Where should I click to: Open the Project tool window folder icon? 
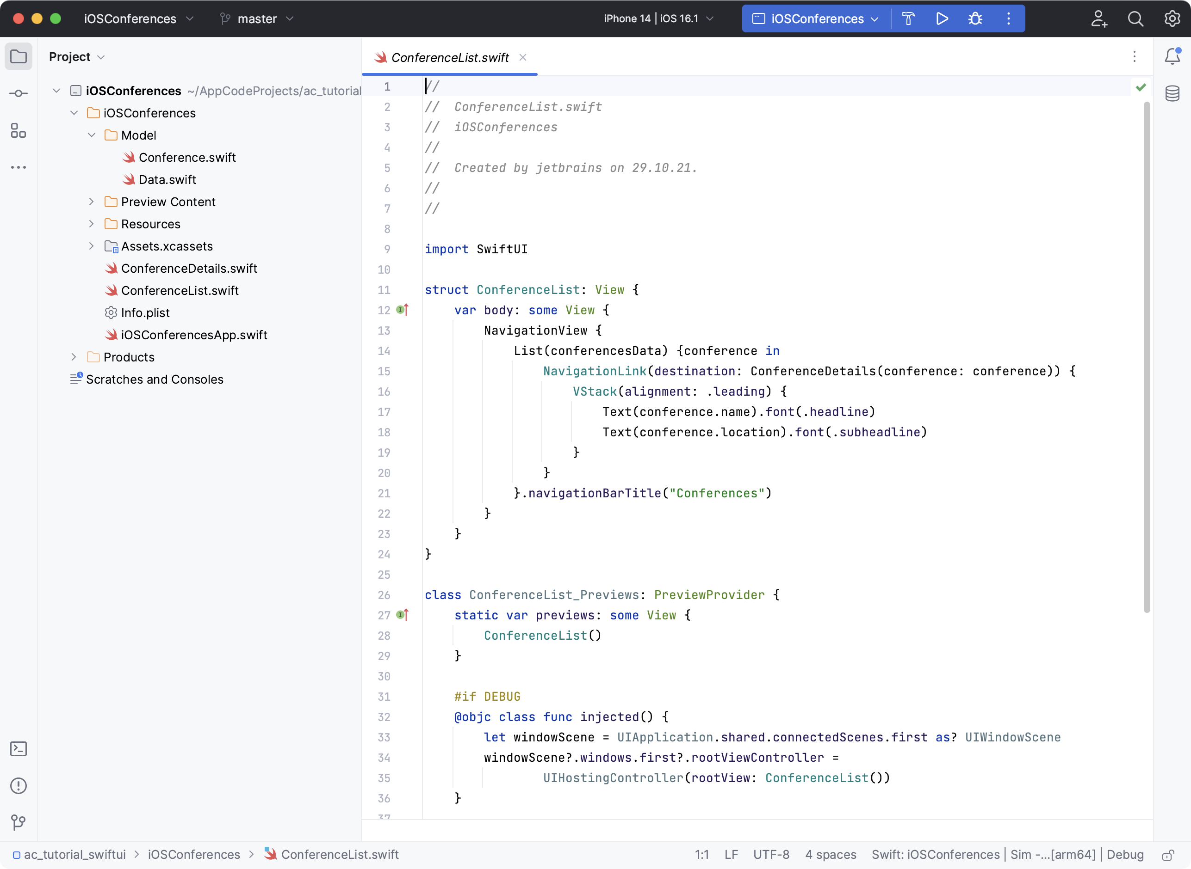pos(19,56)
